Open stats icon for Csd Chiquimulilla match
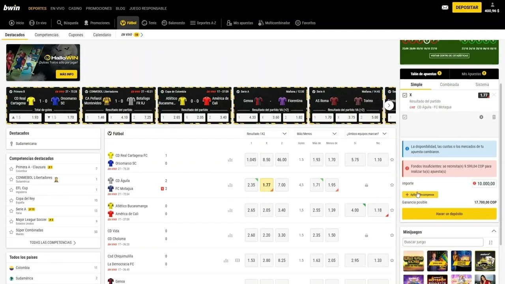505x284 pixels. click(226, 260)
